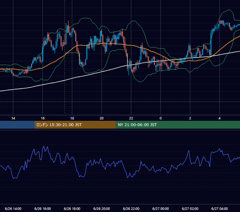Click the 6/27 04:00 date label
Viewport: 240px width, 212px height.
coord(220,208)
